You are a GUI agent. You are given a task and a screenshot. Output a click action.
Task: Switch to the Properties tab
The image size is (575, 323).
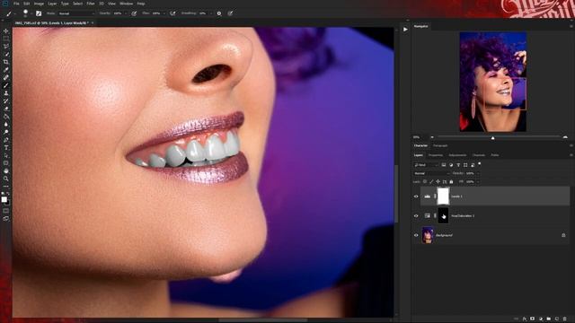point(436,155)
